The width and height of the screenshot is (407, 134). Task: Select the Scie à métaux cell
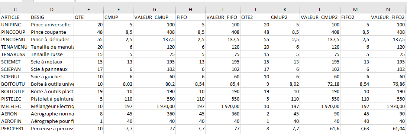point(52,62)
